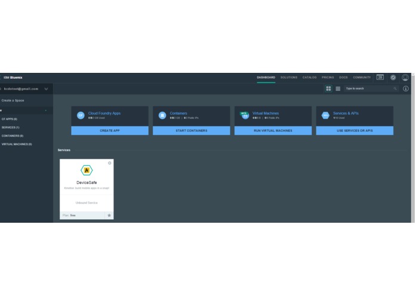415x295 pixels.
Task: Open the Solutions tab
Action: [289, 78]
